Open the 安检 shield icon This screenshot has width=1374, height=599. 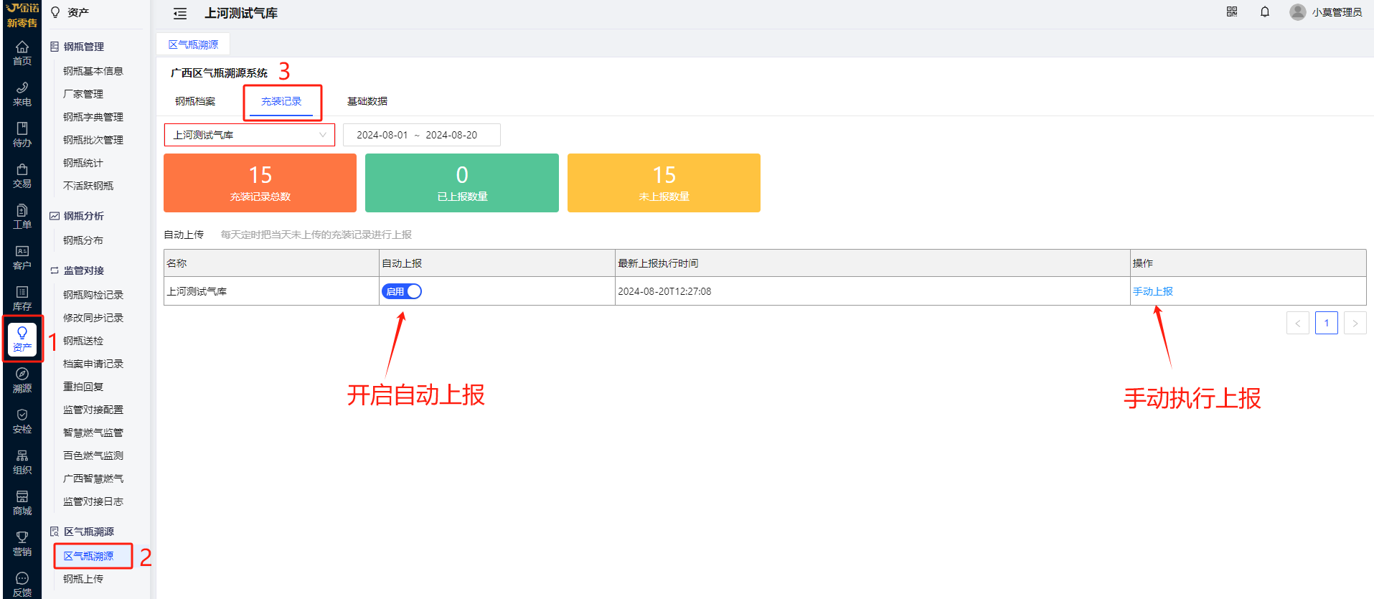coord(22,420)
